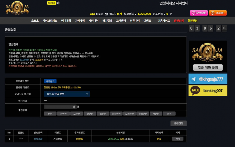Click the 로그아웃 orange button

(x=218, y=13)
